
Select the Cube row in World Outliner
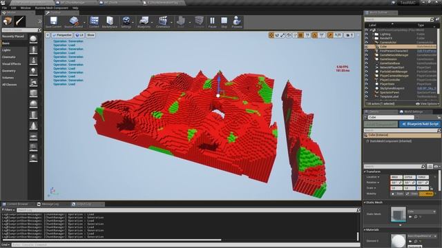click(x=401, y=46)
